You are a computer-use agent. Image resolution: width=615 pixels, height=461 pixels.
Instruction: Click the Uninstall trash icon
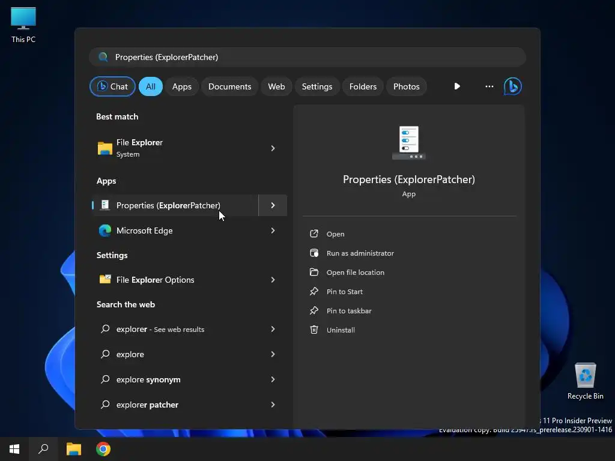[x=314, y=330]
